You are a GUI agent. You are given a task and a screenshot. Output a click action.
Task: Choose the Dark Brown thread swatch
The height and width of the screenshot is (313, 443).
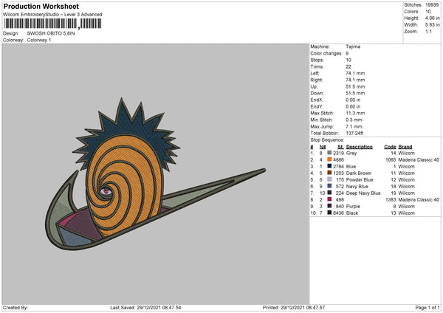pos(329,173)
